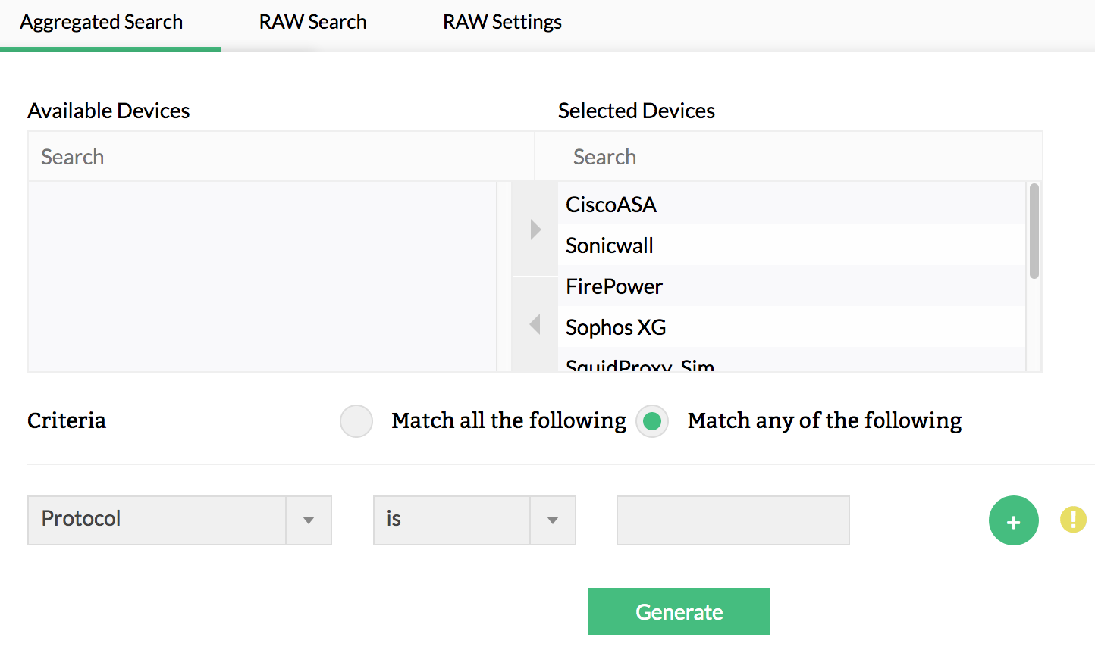
Task: Click the yellow warning icon beside criteria
Action: (x=1073, y=520)
